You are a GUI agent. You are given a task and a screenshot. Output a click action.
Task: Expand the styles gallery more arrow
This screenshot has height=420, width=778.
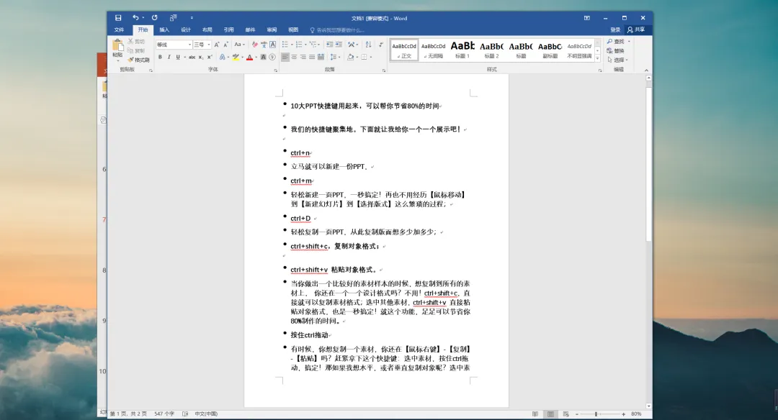597,58
